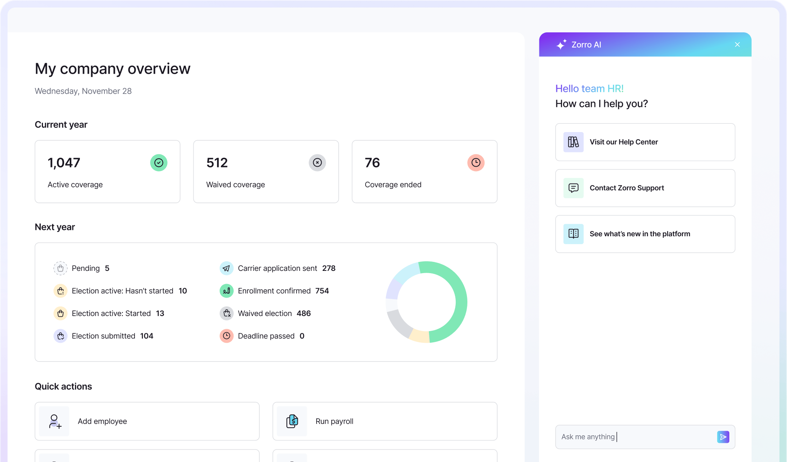Click the 512 waived coverage number
This screenshot has width=787, height=462.
coord(217,163)
